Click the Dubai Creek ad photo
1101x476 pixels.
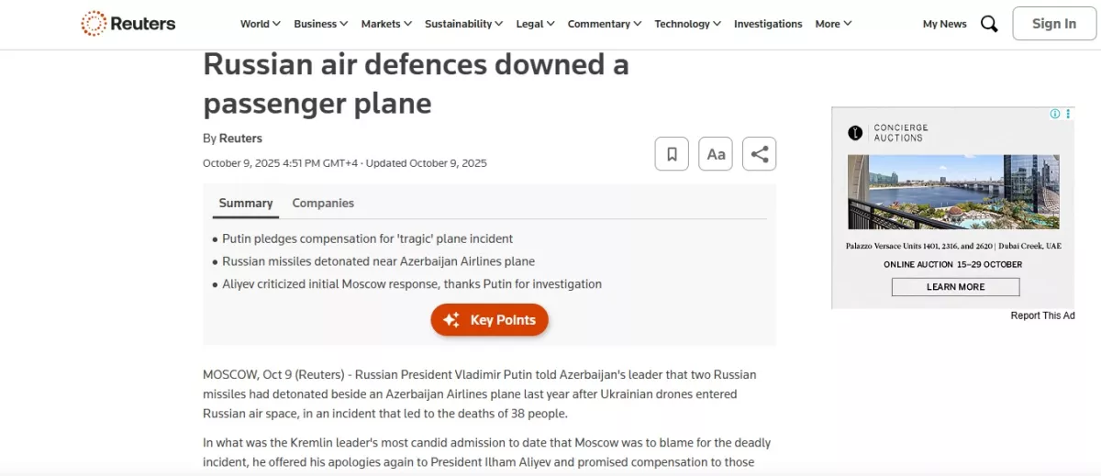coord(953,192)
